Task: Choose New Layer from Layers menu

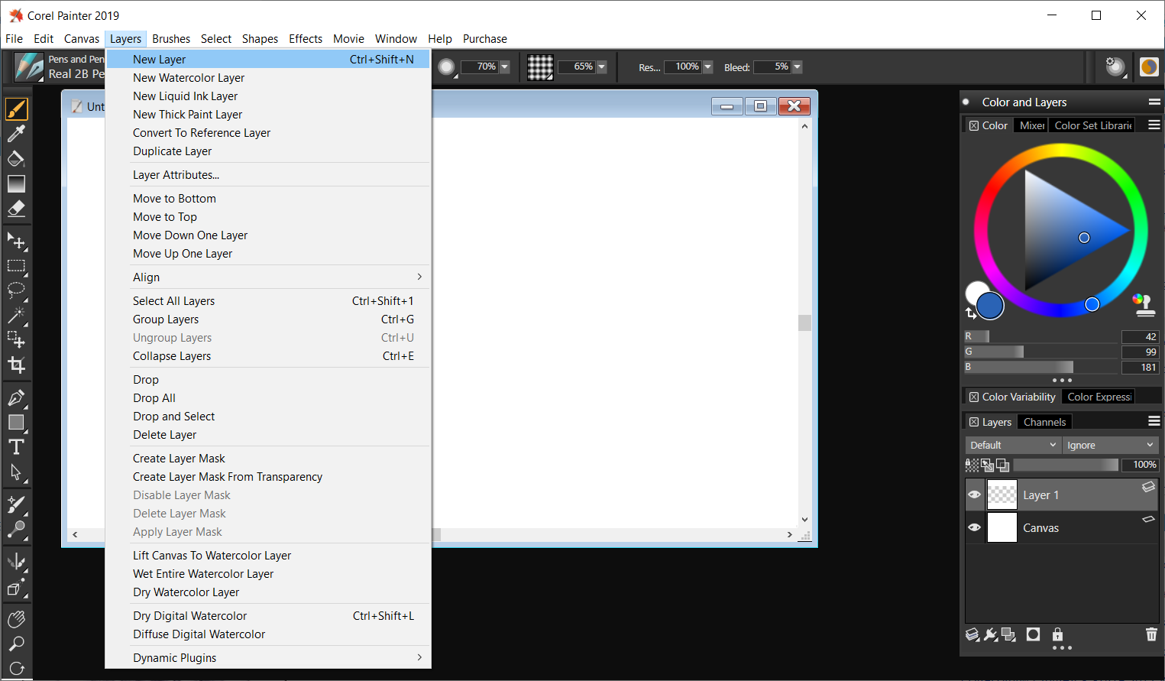Action: coord(268,59)
